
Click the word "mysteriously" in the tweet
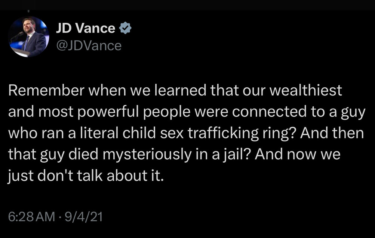147,155
